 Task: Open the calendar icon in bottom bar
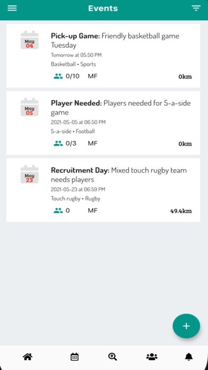tap(74, 357)
